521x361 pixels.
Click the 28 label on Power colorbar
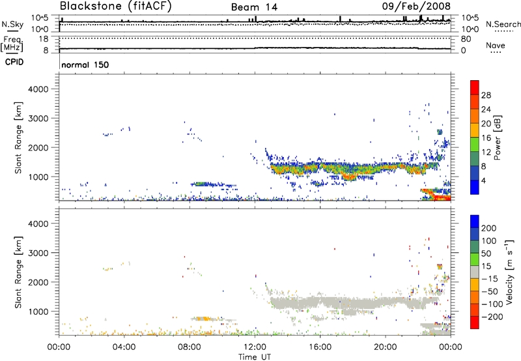point(486,95)
